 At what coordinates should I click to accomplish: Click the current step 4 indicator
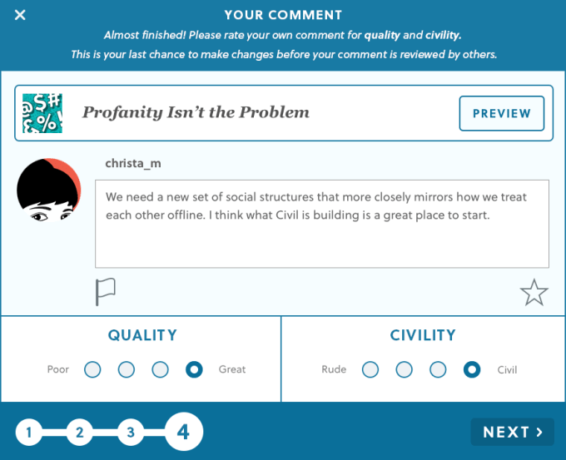click(x=183, y=432)
